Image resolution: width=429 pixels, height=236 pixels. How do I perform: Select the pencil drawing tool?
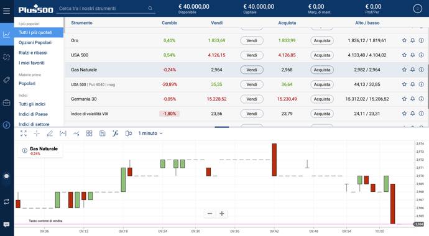[x=50, y=134]
